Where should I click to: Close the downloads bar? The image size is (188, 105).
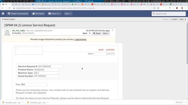point(186,102)
